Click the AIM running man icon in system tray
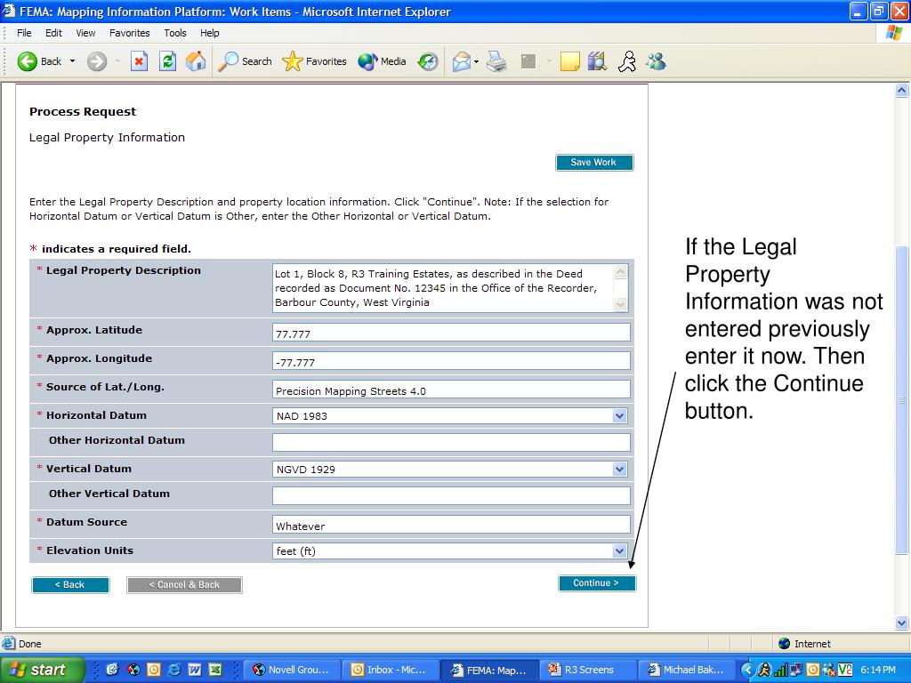 (x=764, y=670)
